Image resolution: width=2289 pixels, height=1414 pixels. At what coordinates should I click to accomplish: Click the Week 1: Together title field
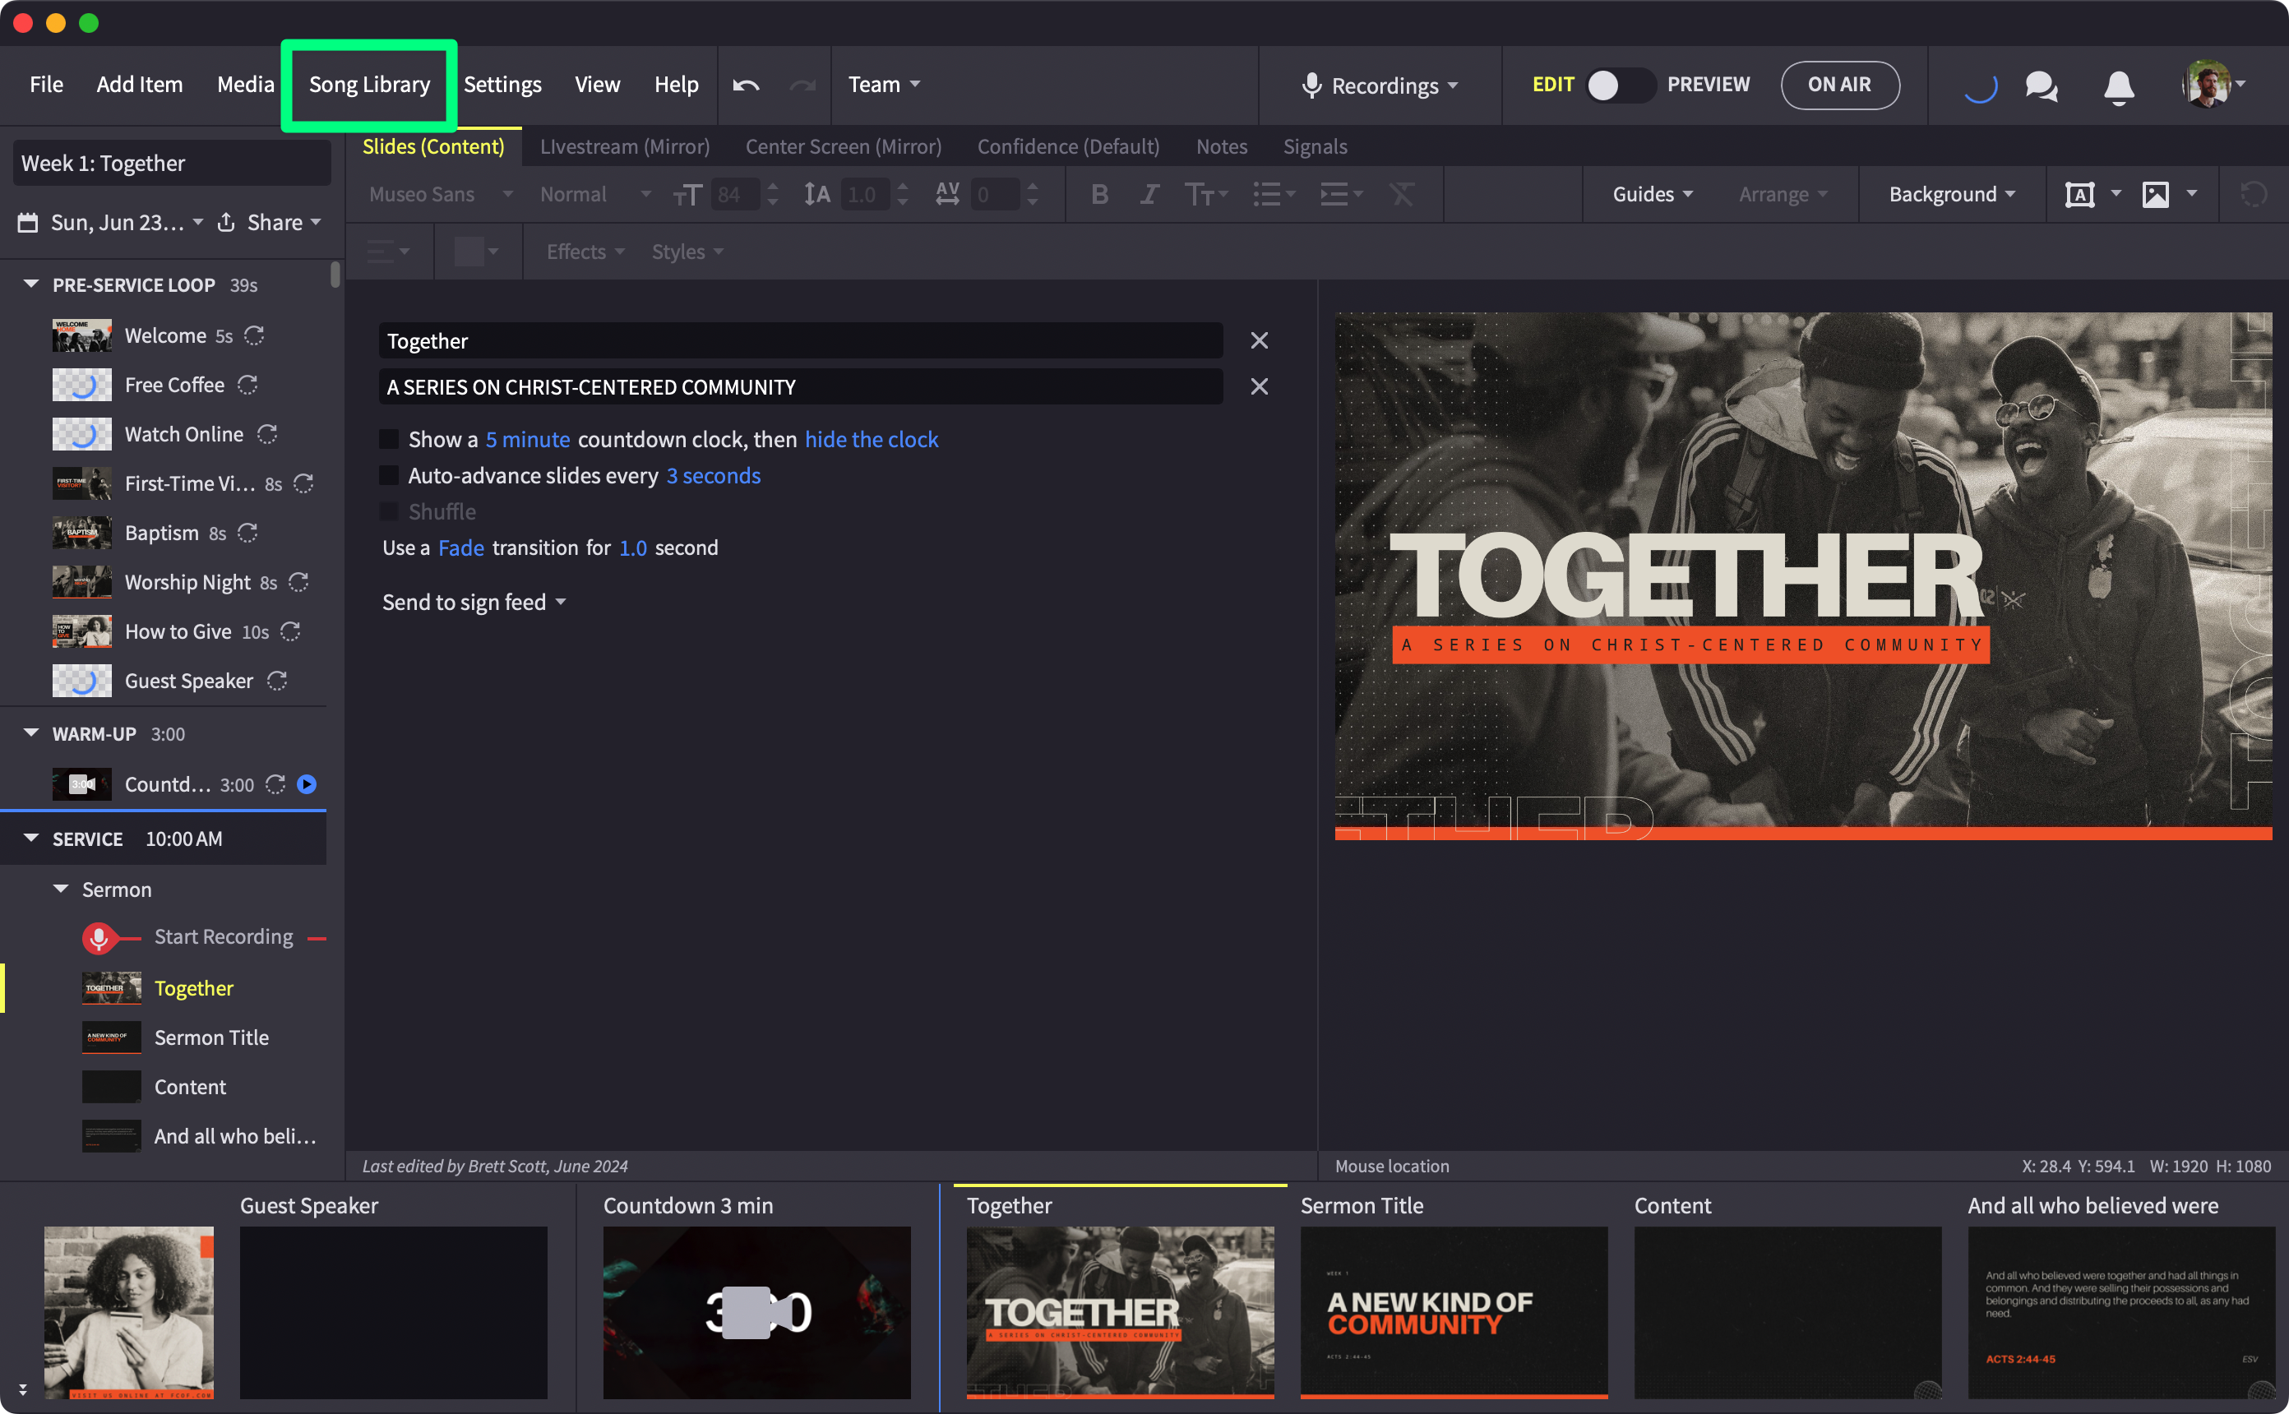[x=172, y=164]
